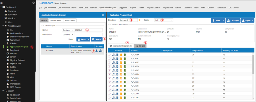Click the blue source file icon for PLFLA65N
Image resolution: width=256 pixels, height=102 pixels.
click(x=117, y=82)
